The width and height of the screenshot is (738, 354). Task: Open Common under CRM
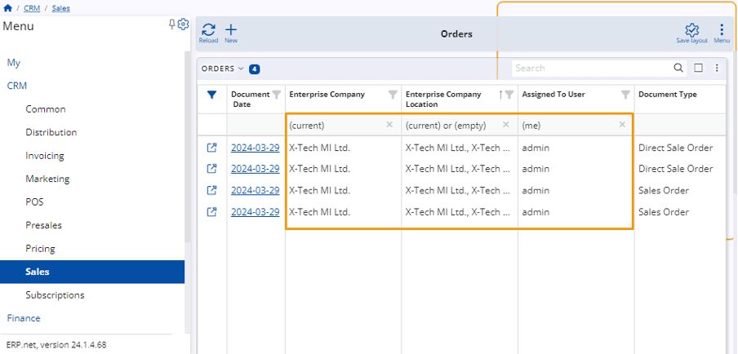[46, 109]
